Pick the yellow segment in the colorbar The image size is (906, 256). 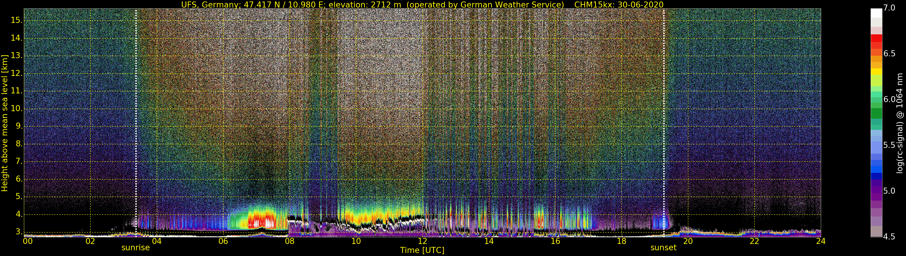coord(876,72)
